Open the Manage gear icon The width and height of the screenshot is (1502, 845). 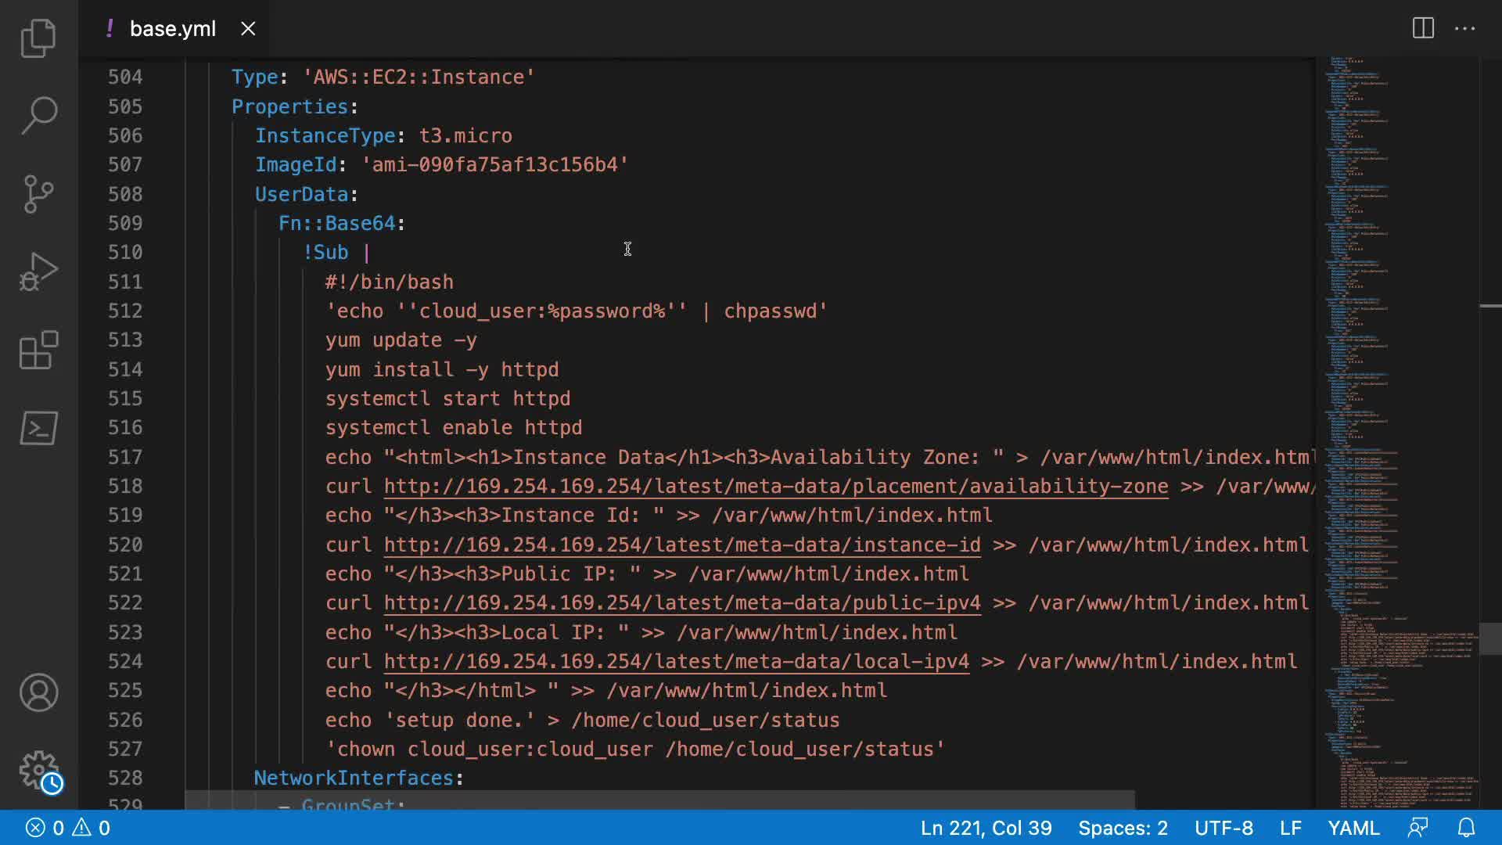click(x=38, y=771)
